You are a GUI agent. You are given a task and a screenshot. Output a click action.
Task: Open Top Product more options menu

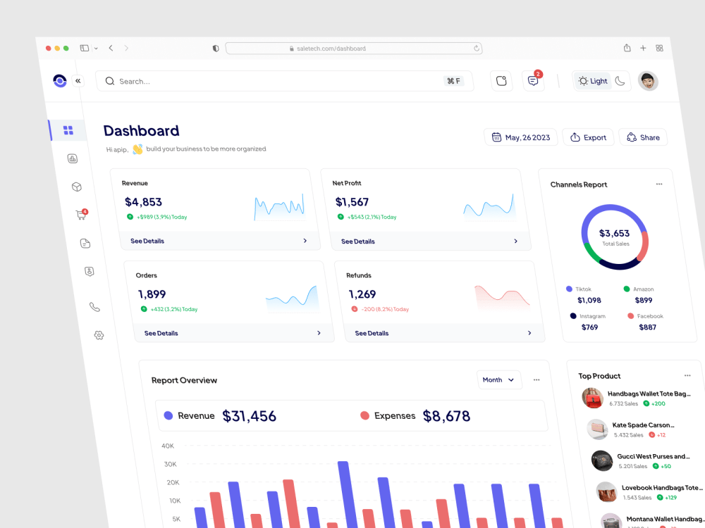coord(687,375)
